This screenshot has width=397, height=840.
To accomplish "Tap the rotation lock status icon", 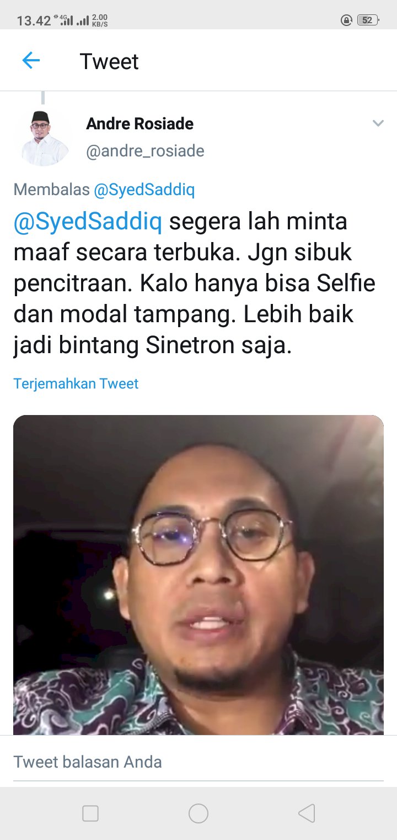I will point(347,20).
